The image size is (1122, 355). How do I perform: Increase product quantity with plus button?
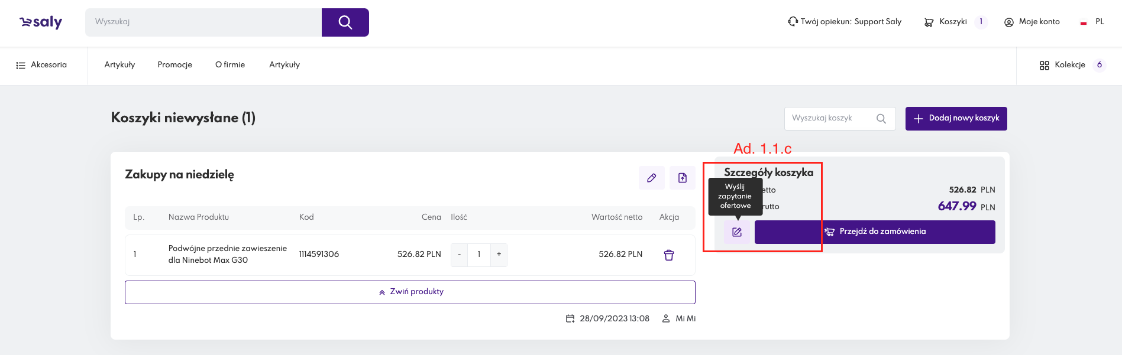coord(499,255)
